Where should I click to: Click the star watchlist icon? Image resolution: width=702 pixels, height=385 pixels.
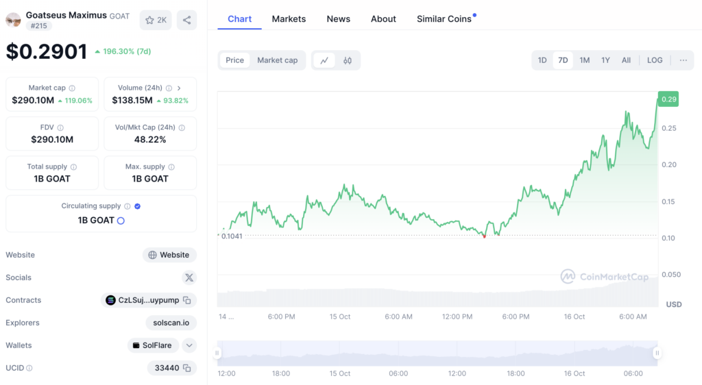(x=150, y=20)
